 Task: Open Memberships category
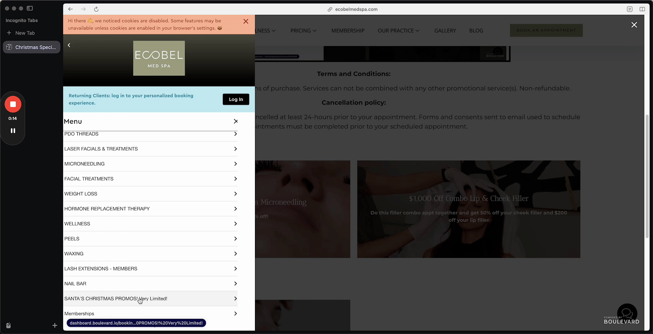point(150,314)
